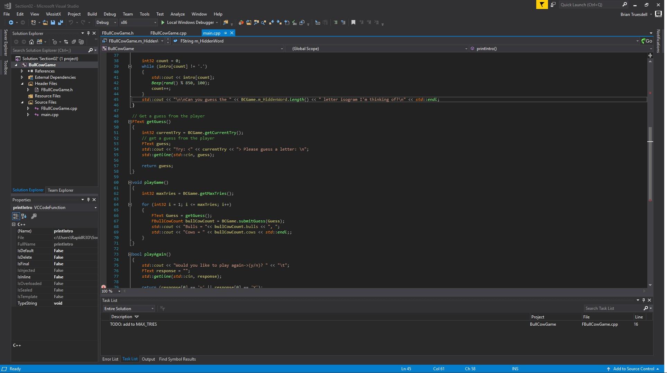Click the bookmark flag toolbar icon
This screenshot has width=667, height=373.
click(353, 22)
